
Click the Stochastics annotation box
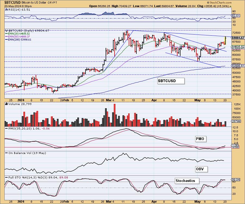click(x=187, y=181)
